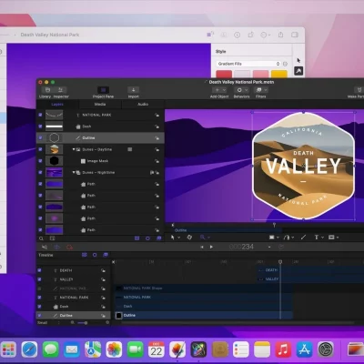The width and height of the screenshot is (364, 364).
Task: Open the Inspector panel in Motion
Action: pos(61,90)
